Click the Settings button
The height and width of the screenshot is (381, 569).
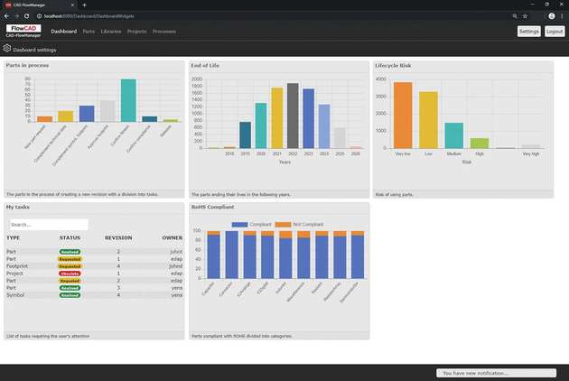528,32
